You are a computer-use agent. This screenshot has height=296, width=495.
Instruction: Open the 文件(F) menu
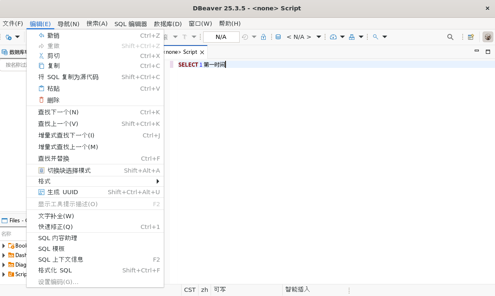[x=12, y=24]
